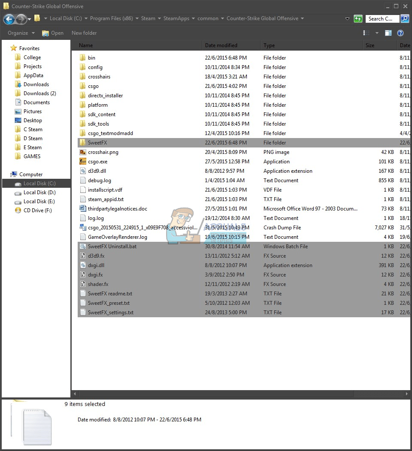Viewport: 412px width, 451px height.
Task: Click the crosshair.png image icon
Action: pyautogui.click(x=83, y=152)
